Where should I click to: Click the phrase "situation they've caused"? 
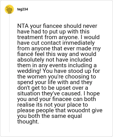click(x=49, y=94)
